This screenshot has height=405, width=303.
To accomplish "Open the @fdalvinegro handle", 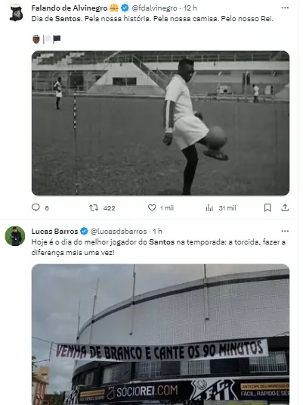I will pos(154,8).
